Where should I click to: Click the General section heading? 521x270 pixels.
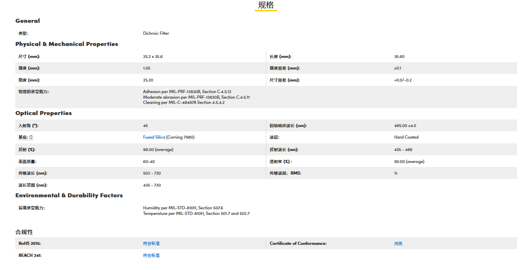(28, 21)
